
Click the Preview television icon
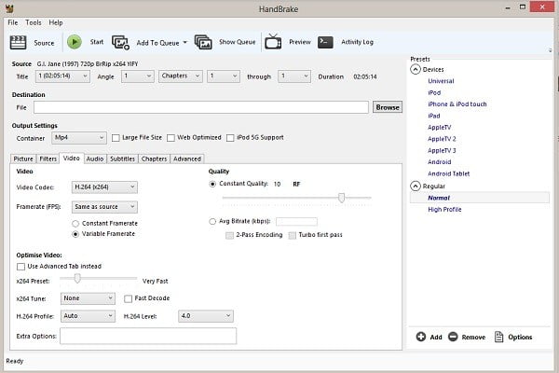274,42
